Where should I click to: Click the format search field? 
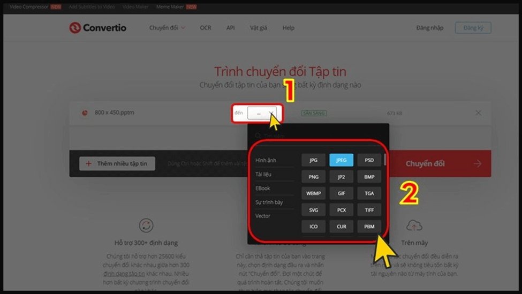coord(318,135)
